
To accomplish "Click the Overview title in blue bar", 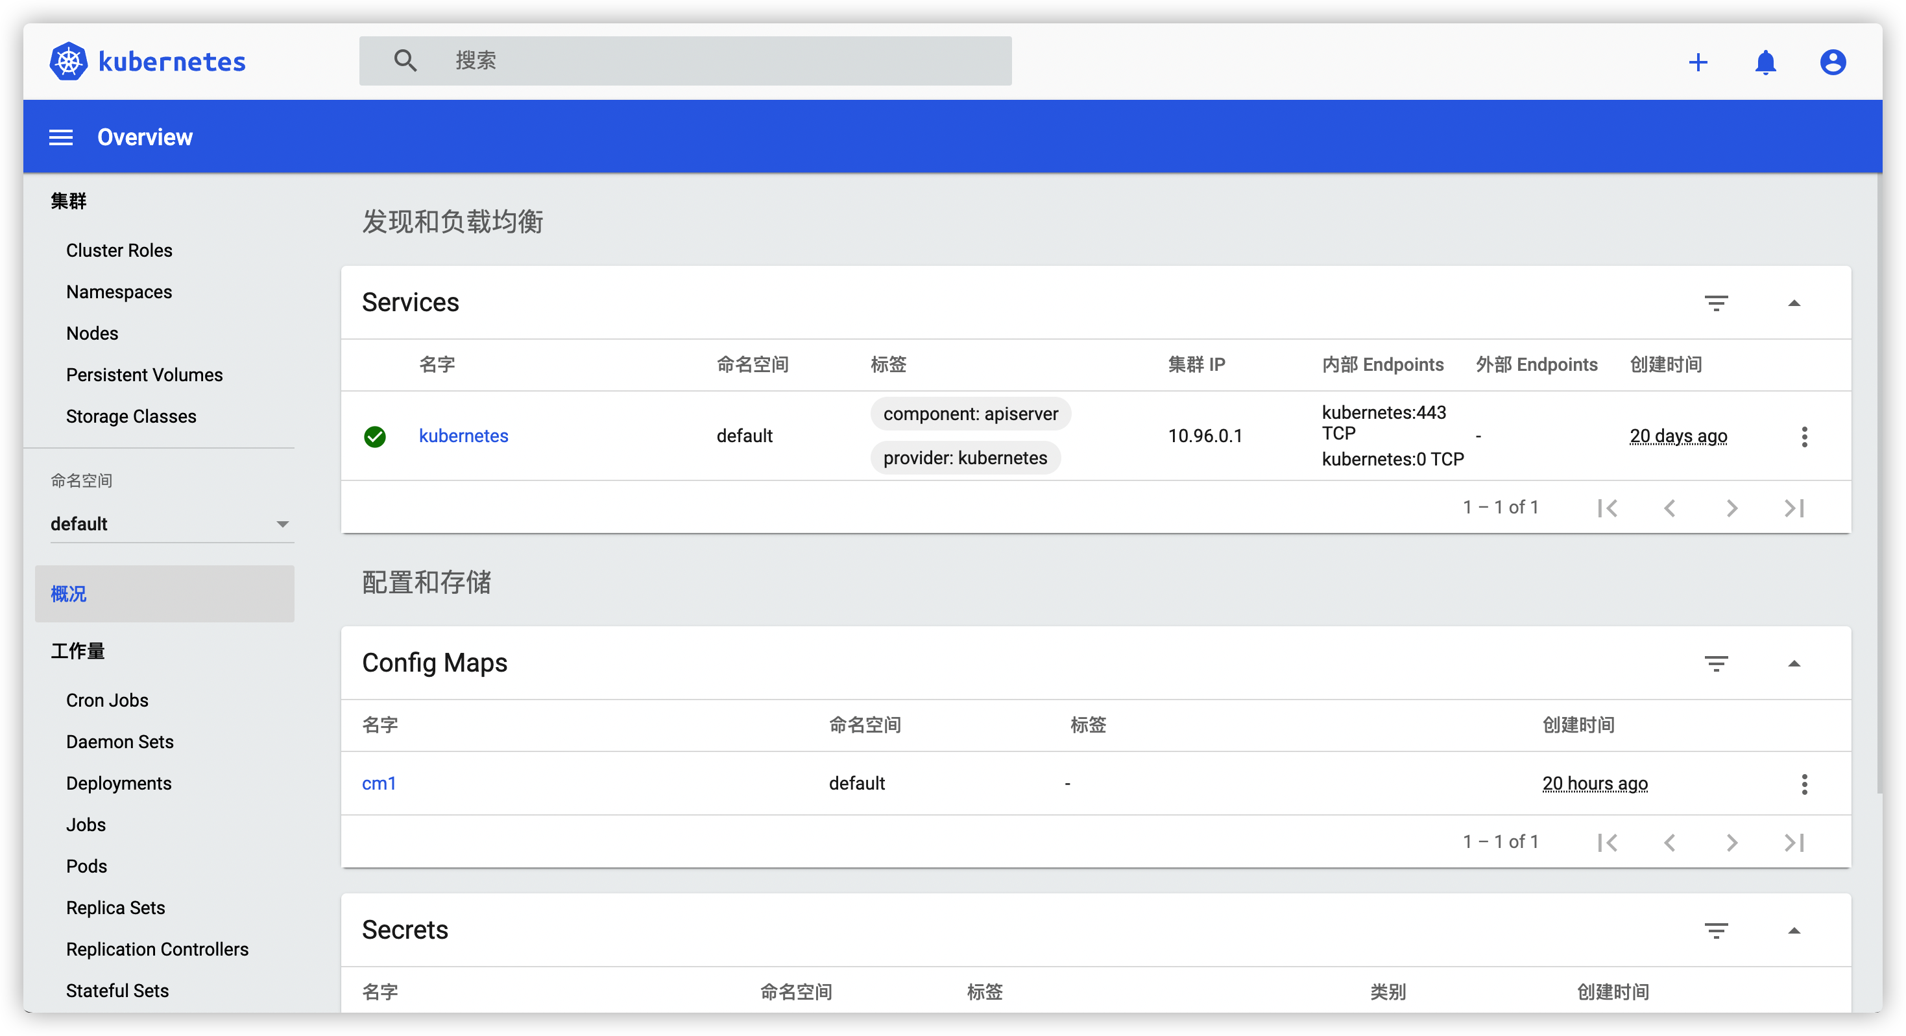I will coord(145,137).
